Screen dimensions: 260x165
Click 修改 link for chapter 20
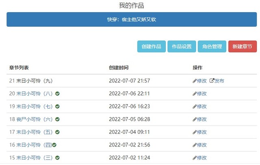pyautogui.click(x=201, y=94)
